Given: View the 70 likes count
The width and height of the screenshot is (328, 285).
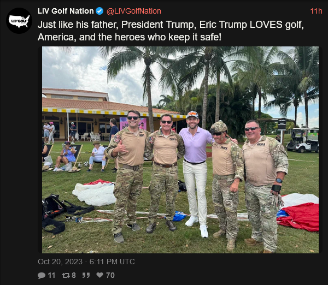Looking at the screenshot, I should click(x=110, y=275).
